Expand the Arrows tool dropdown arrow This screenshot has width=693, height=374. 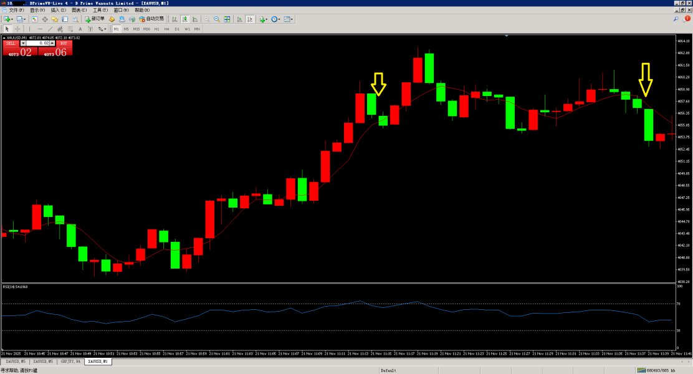(105, 29)
